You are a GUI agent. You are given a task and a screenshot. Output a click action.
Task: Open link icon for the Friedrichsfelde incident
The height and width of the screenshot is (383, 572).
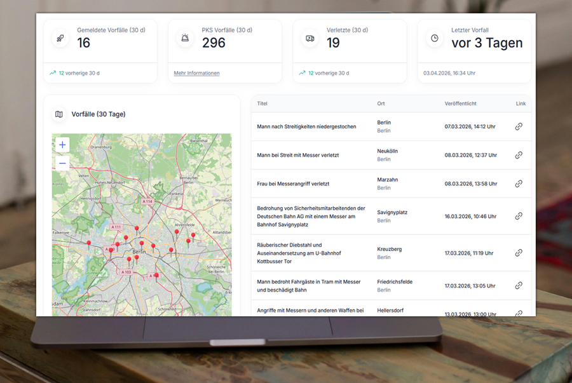point(518,286)
